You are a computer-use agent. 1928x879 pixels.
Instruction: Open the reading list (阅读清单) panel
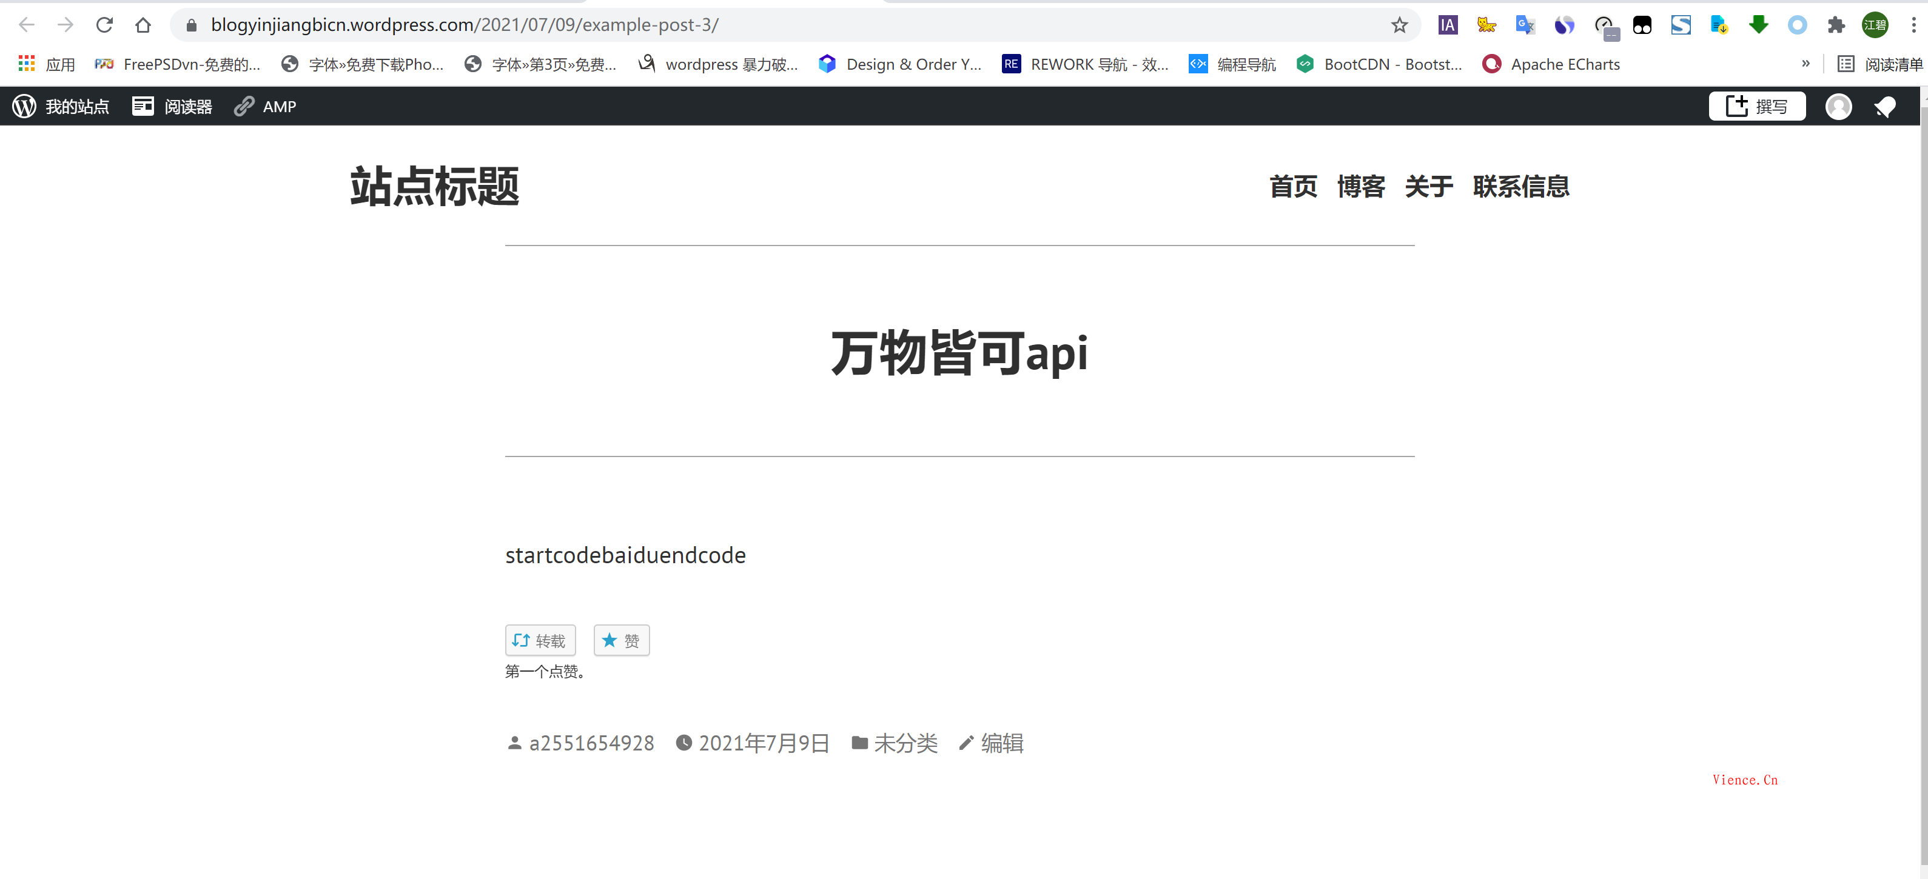1880,64
